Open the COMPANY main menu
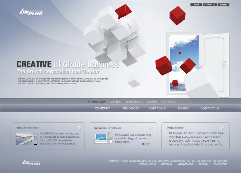Viewport: 241px width, 173px height. [x=103, y=108]
